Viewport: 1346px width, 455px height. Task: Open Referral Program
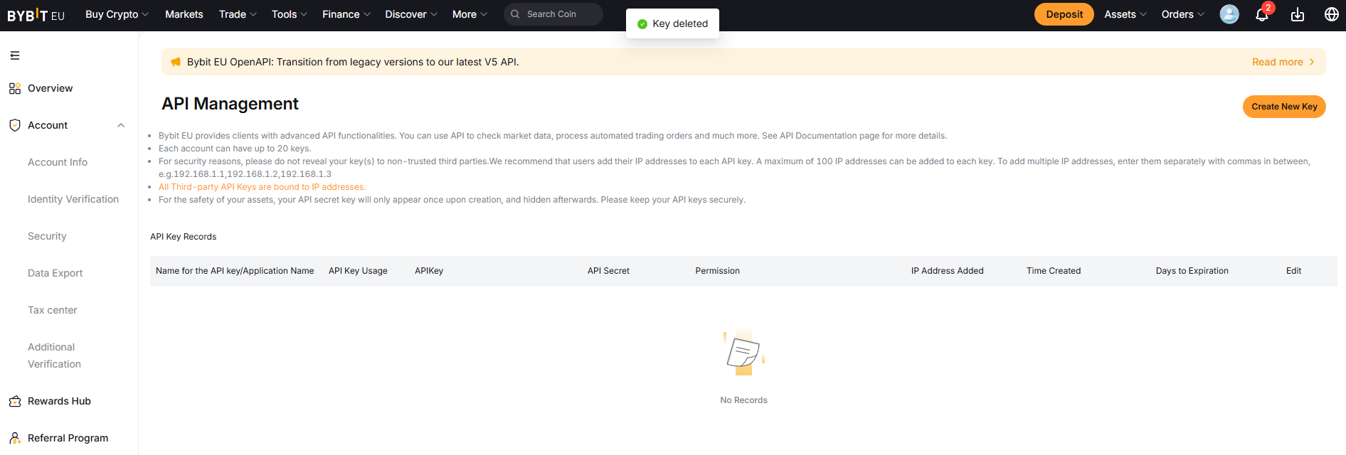(68, 438)
